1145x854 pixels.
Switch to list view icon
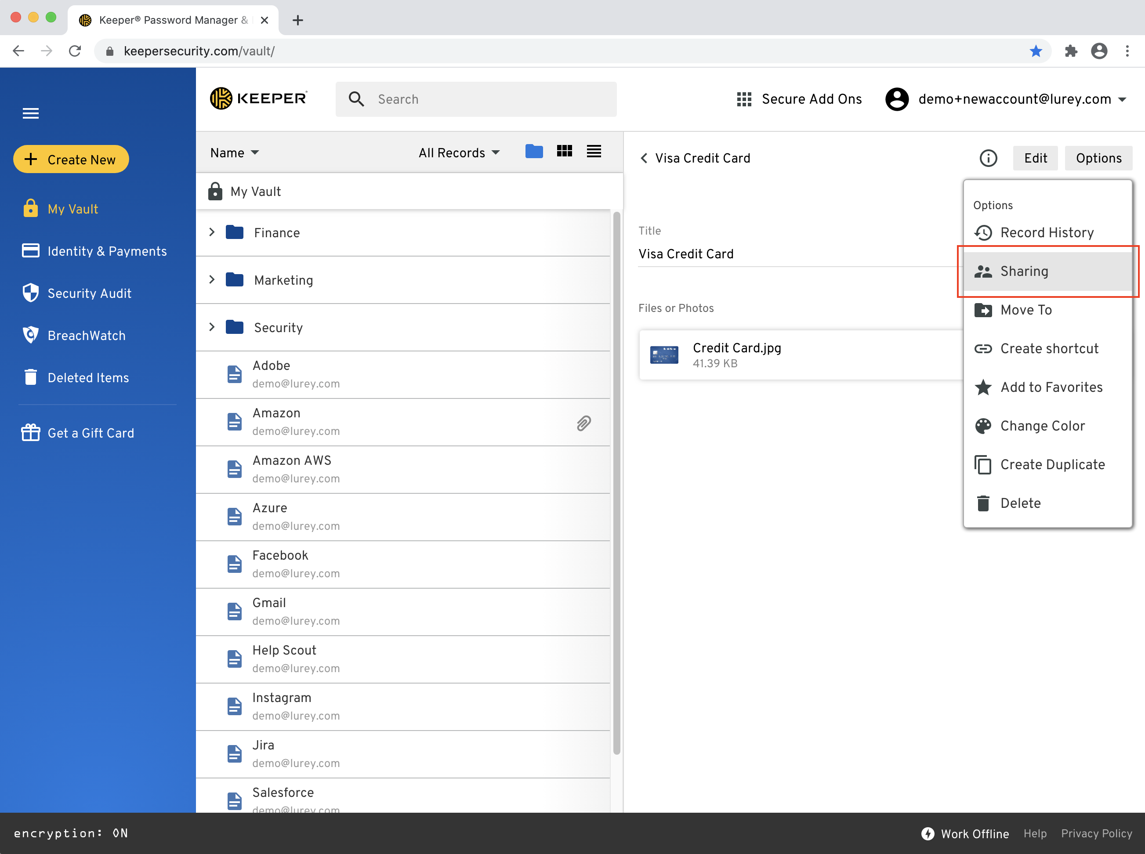(594, 151)
